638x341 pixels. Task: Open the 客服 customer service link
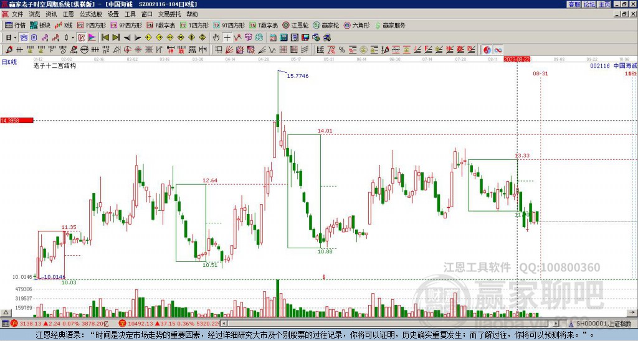[x=574, y=4]
